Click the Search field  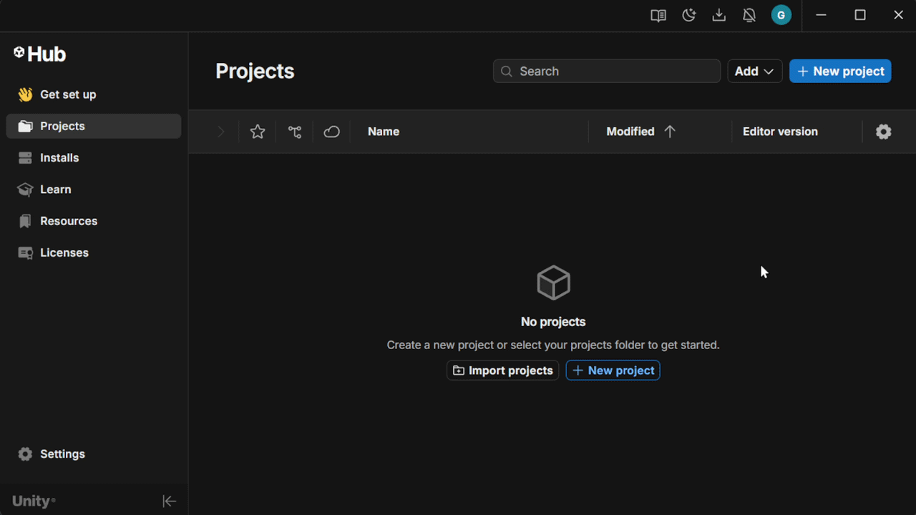(606, 71)
